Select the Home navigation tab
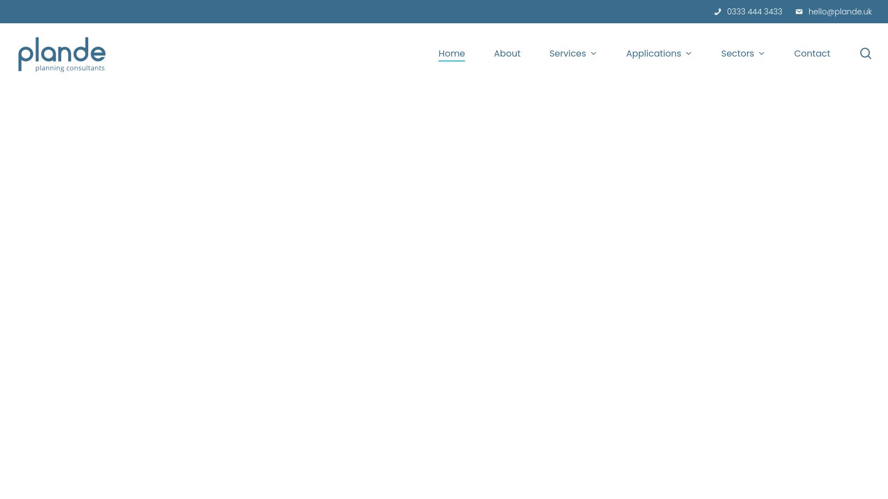The image size is (888, 499). [x=451, y=53]
